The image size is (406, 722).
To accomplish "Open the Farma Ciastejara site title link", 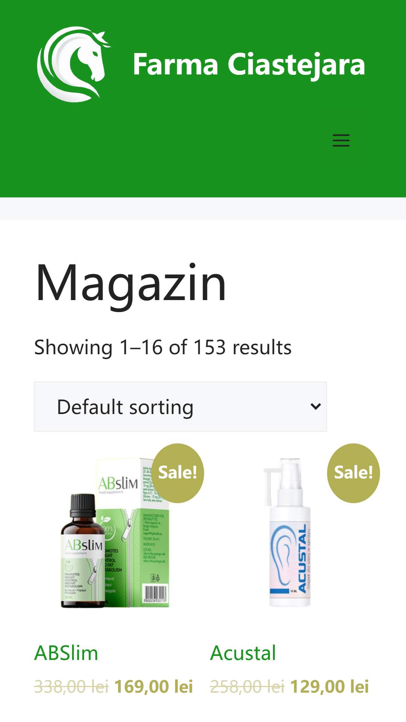I will [249, 64].
